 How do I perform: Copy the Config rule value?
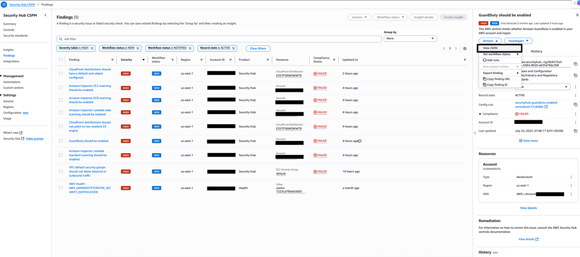click(575, 105)
